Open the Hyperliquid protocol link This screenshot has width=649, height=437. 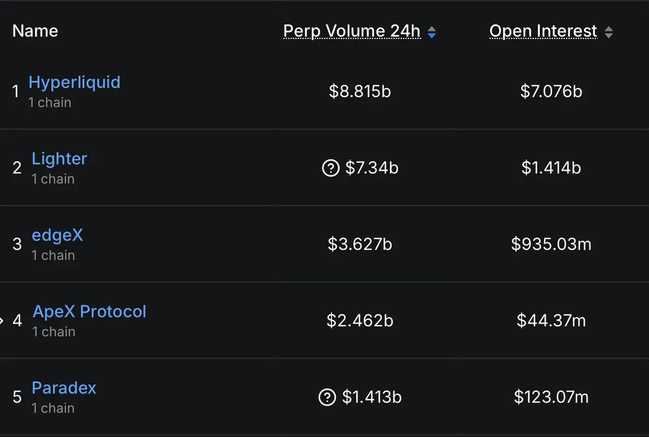tap(75, 83)
